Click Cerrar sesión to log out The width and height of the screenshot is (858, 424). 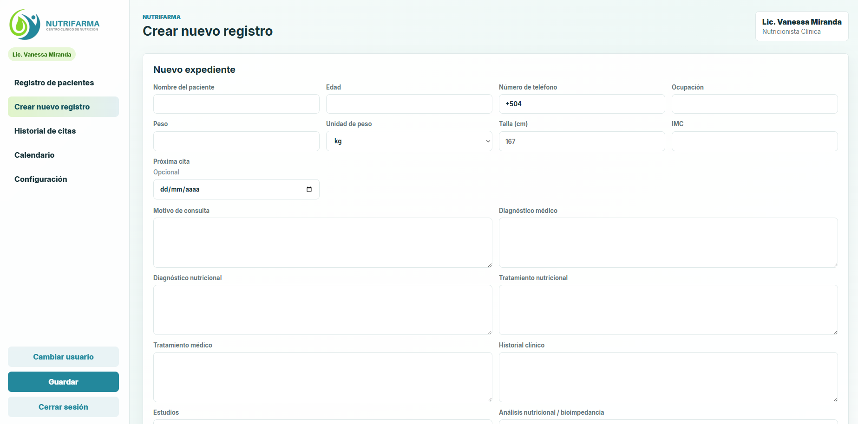63,407
